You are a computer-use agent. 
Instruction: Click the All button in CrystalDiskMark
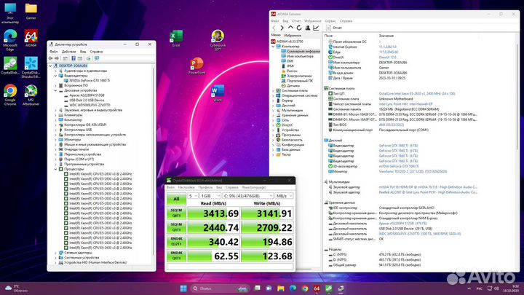pyautogui.click(x=176, y=199)
